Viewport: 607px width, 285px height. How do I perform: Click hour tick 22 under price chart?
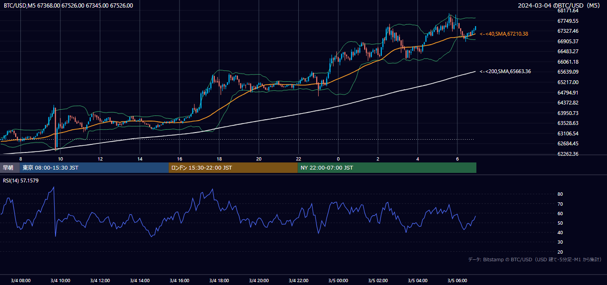coord(298,159)
